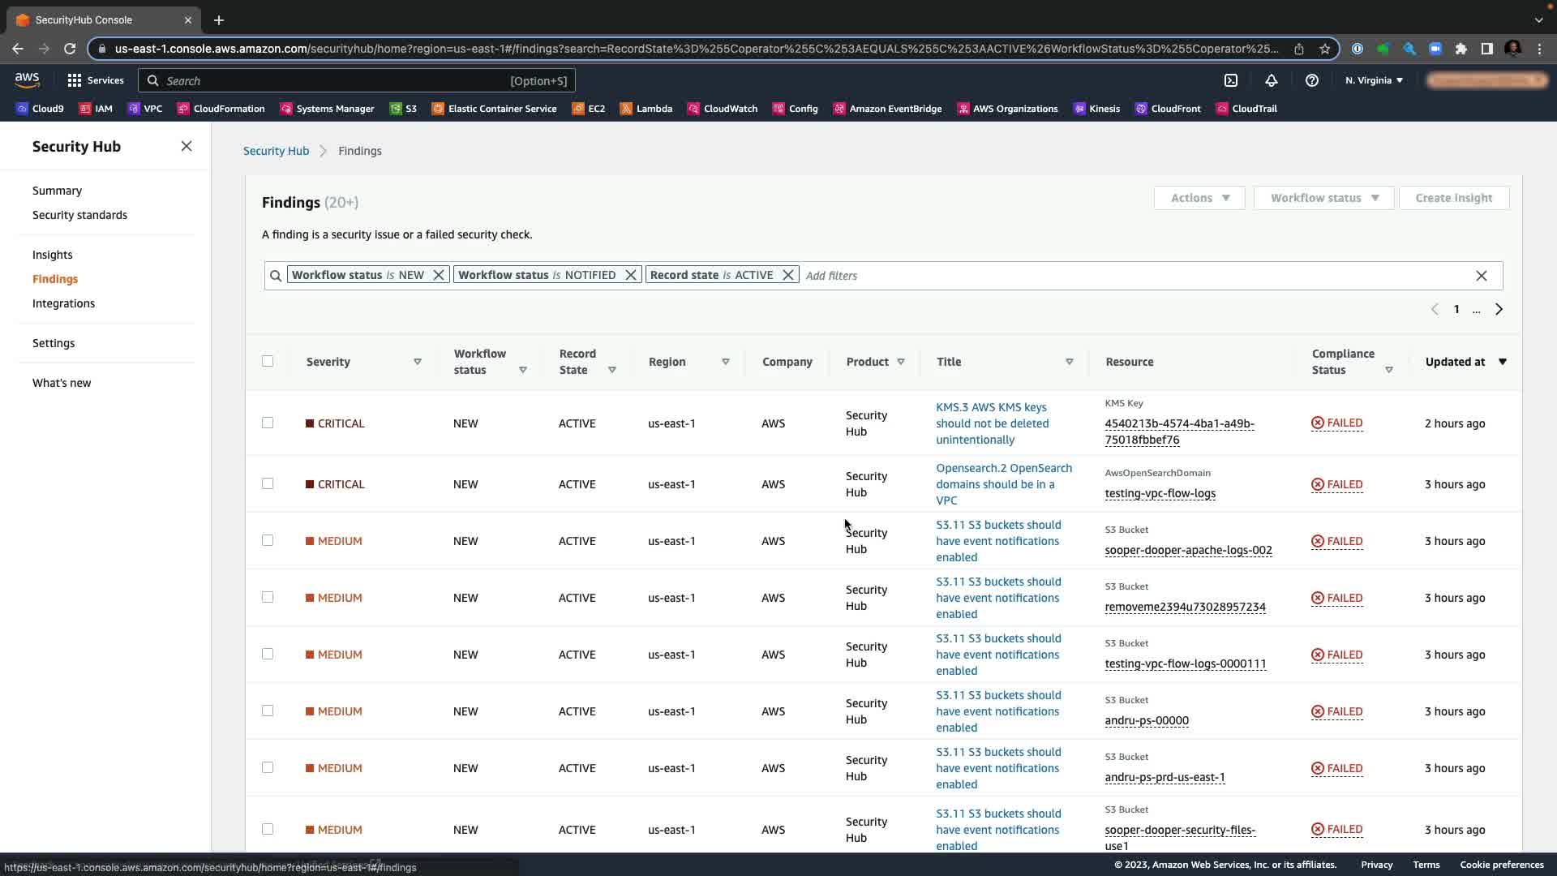Open Security standards in the sidebar
Image resolution: width=1557 pixels, height=876 pixels.
click(79, 215)
